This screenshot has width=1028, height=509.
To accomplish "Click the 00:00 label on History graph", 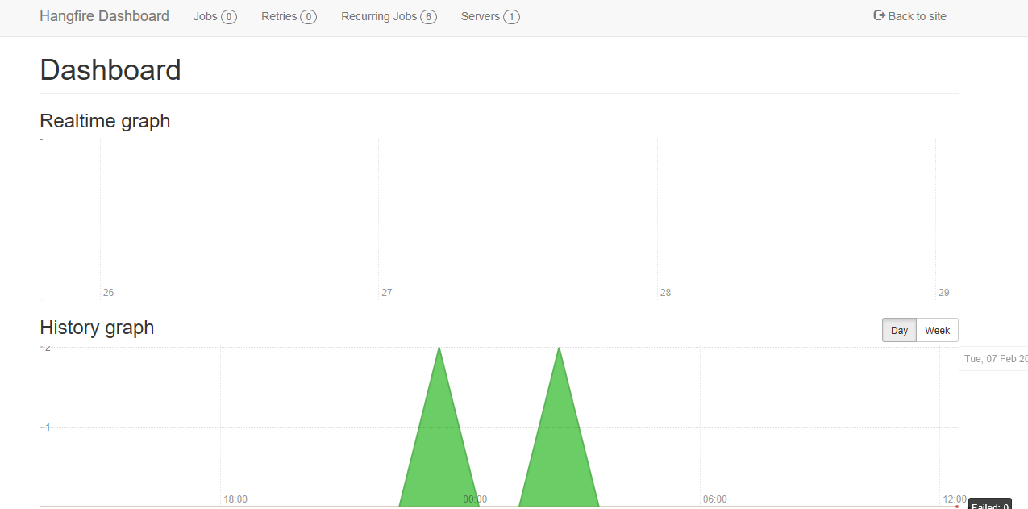I will pyautogui.click(x=475, y=499).
